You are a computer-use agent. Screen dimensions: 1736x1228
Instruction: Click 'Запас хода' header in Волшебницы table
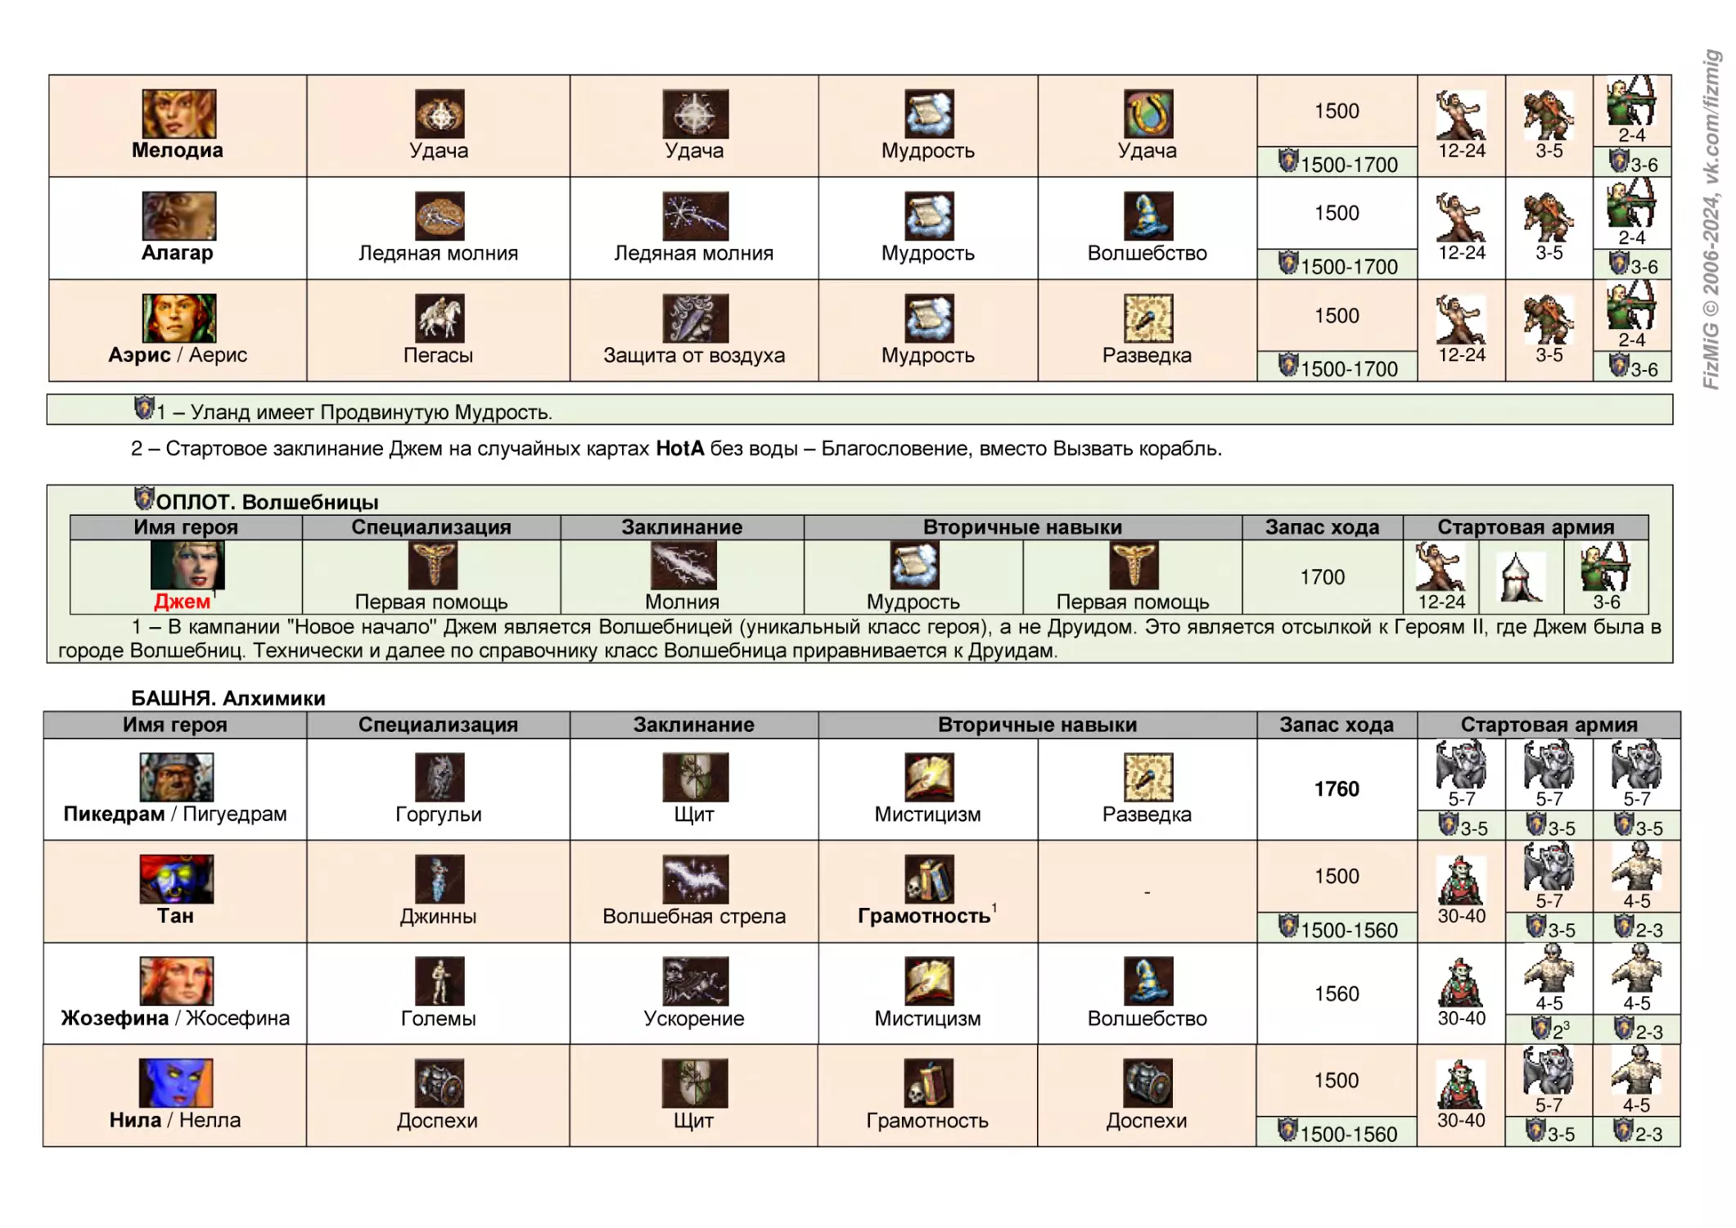tap(1323, 527)
